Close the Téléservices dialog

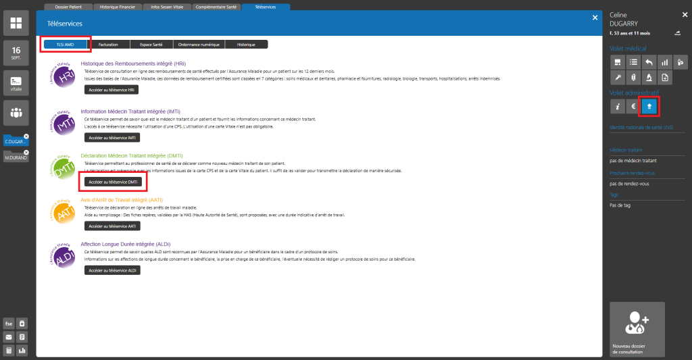[595, 18]
